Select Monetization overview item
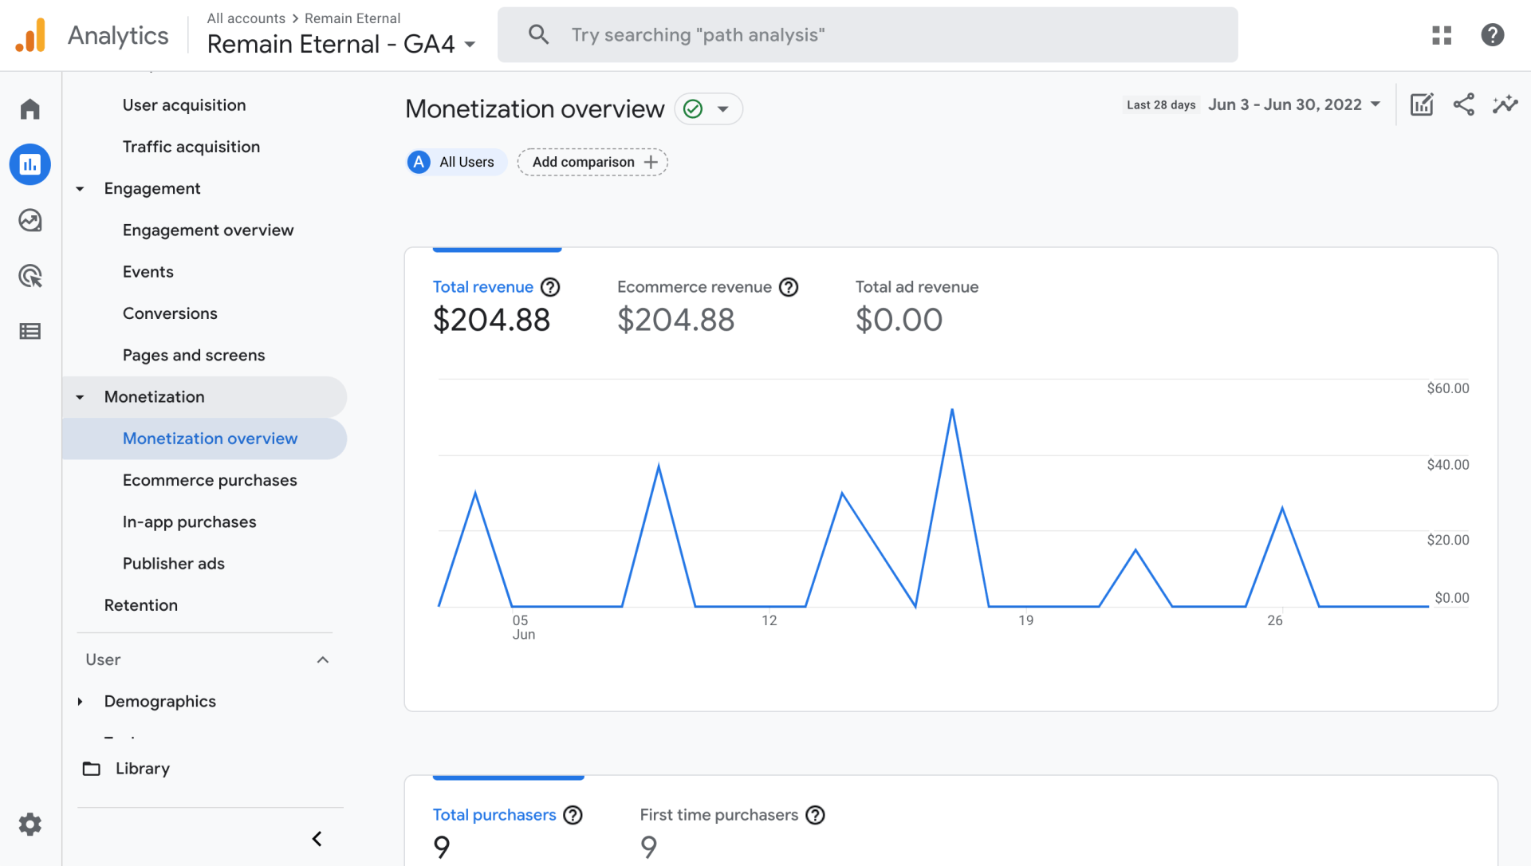This screenshot has width=1531, height=866. [204, 439]
